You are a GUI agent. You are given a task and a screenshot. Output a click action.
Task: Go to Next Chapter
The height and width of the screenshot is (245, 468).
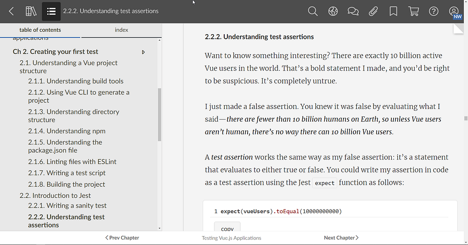341,238
